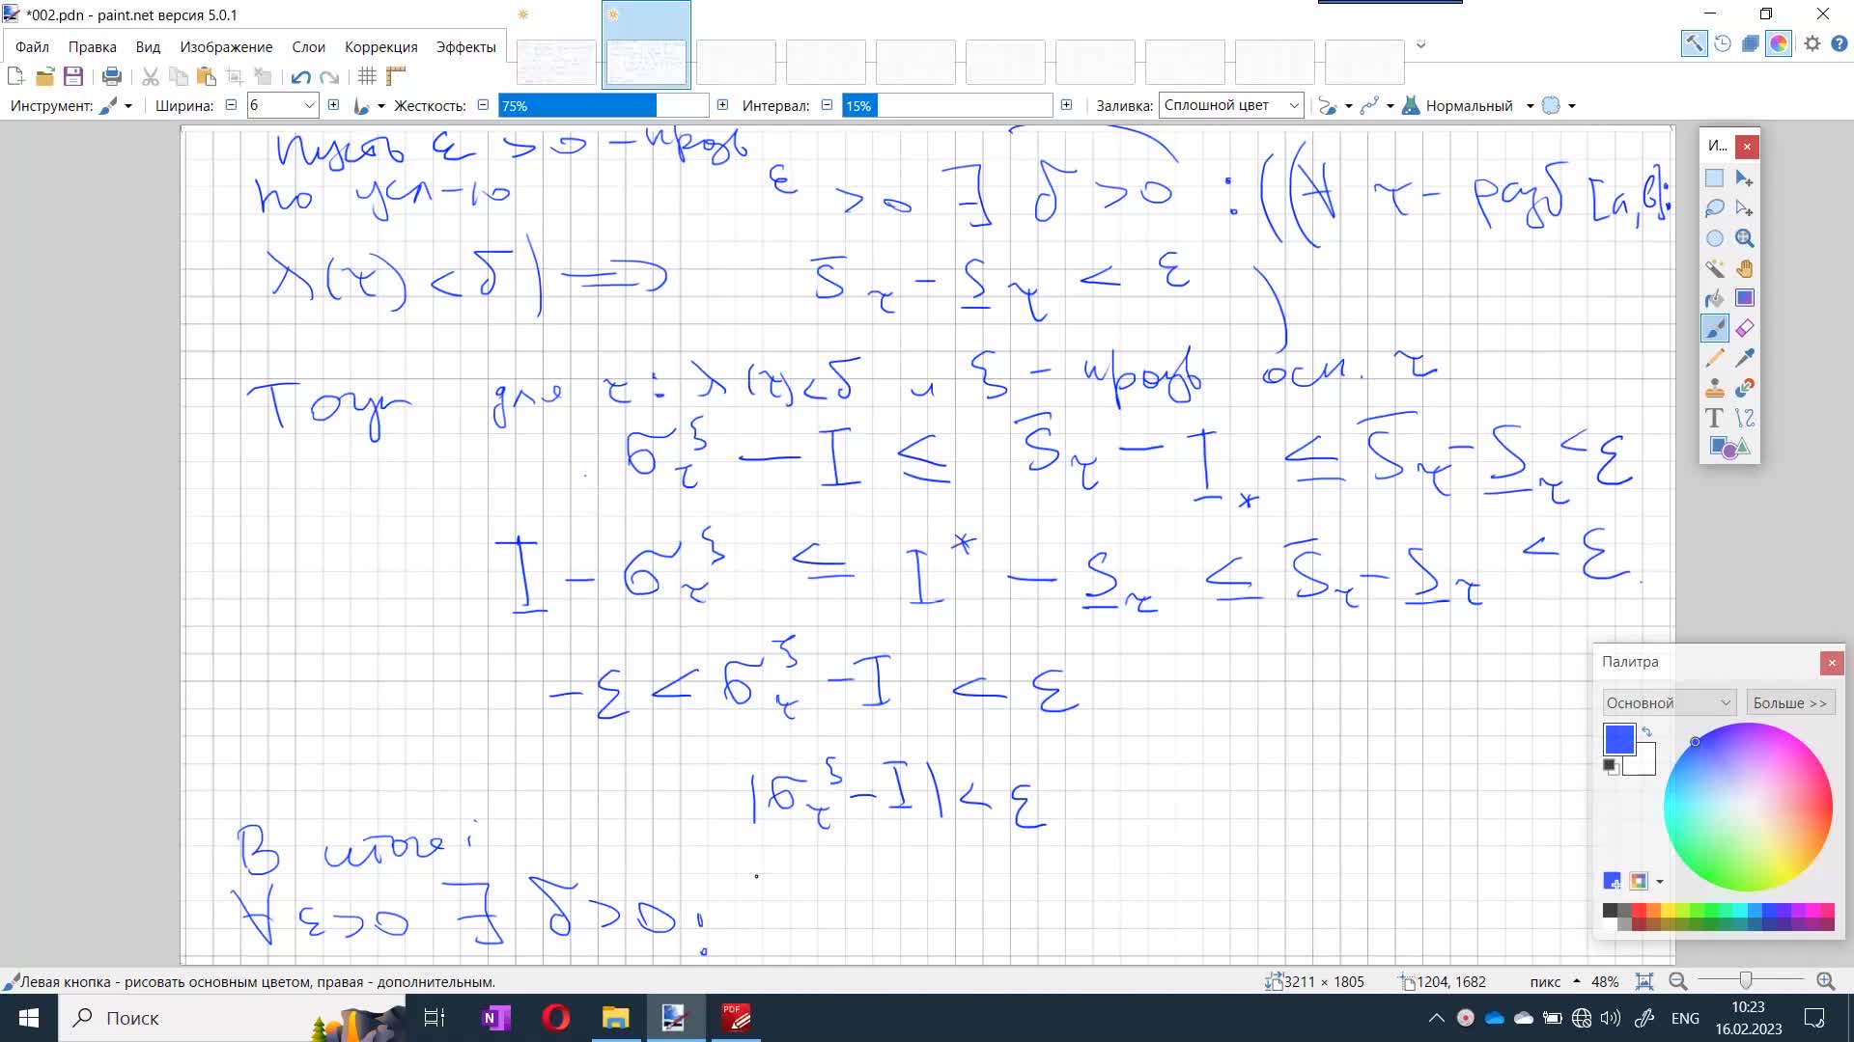
Task: Select the Move Selected Pixels tool
Action: click(1744, 178)
